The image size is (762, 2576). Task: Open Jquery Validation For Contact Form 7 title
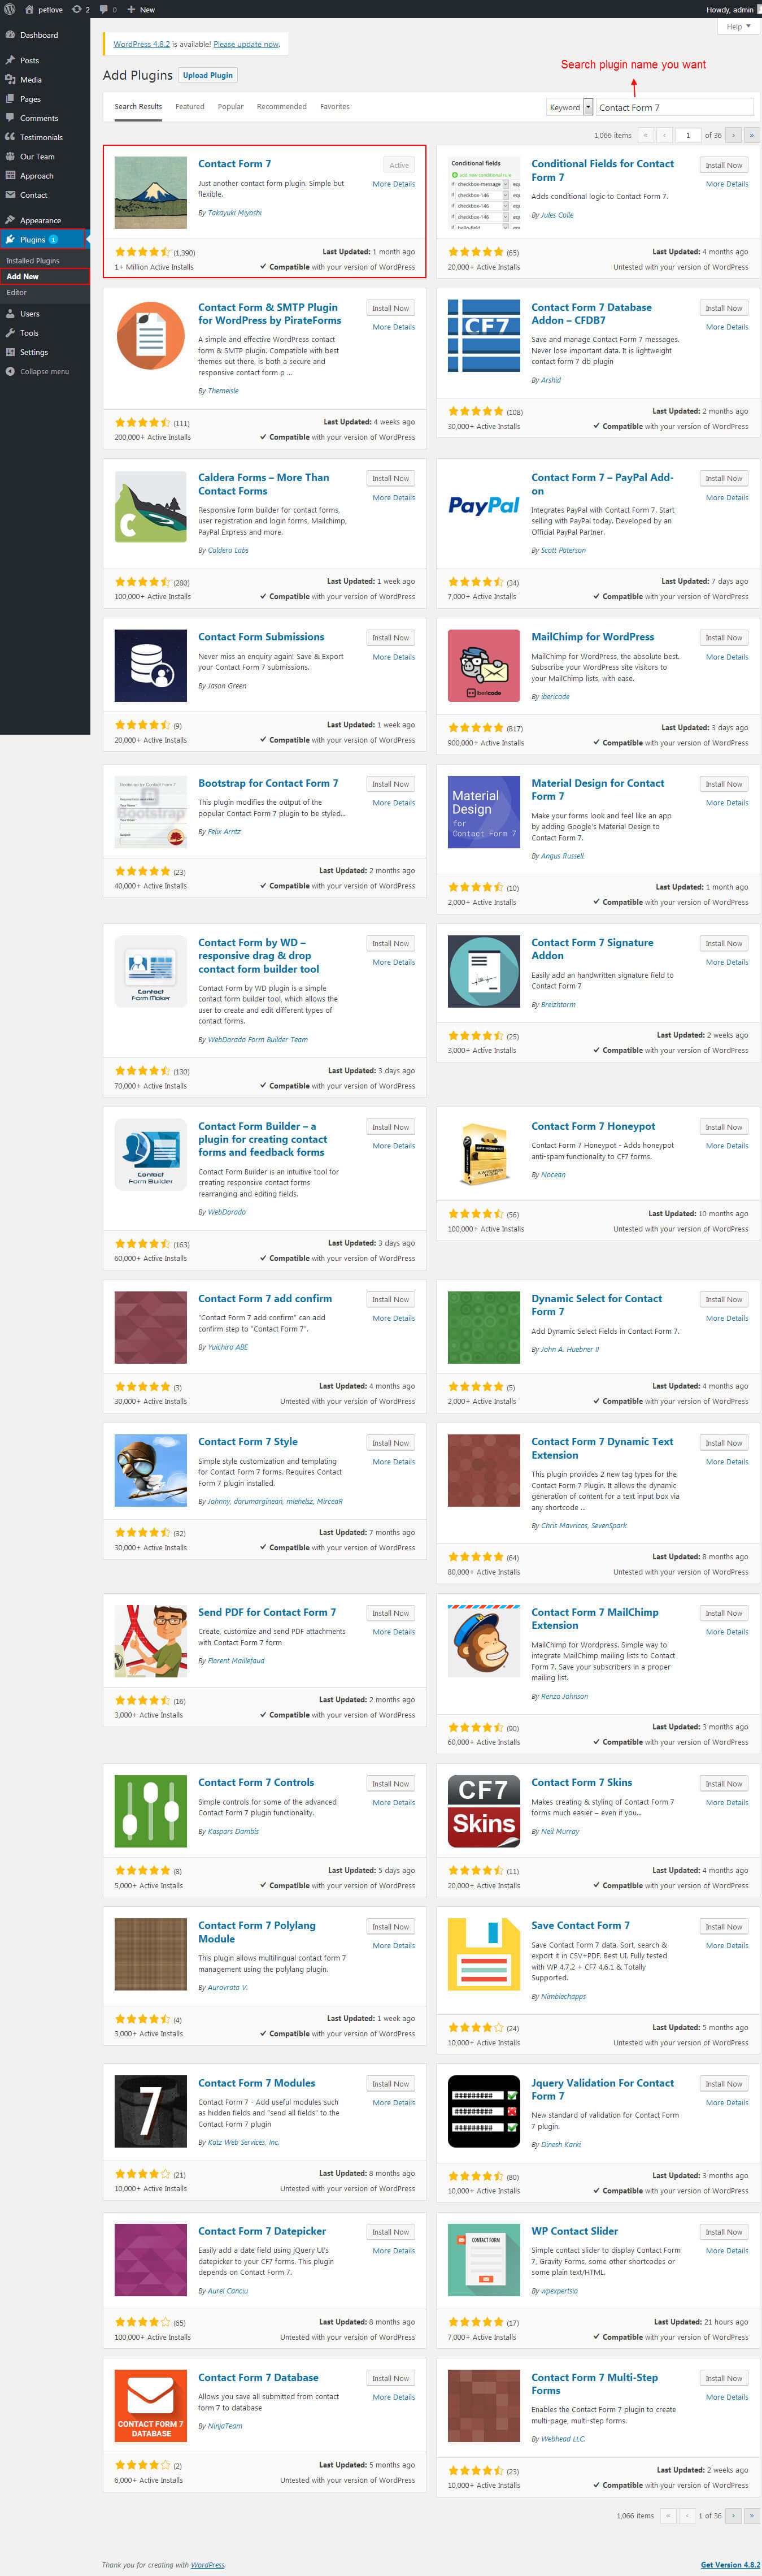click(602, 2089)
